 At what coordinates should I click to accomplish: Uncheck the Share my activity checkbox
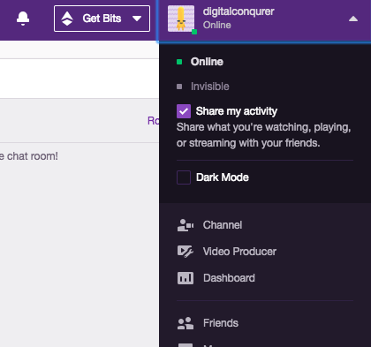point(184,111)
